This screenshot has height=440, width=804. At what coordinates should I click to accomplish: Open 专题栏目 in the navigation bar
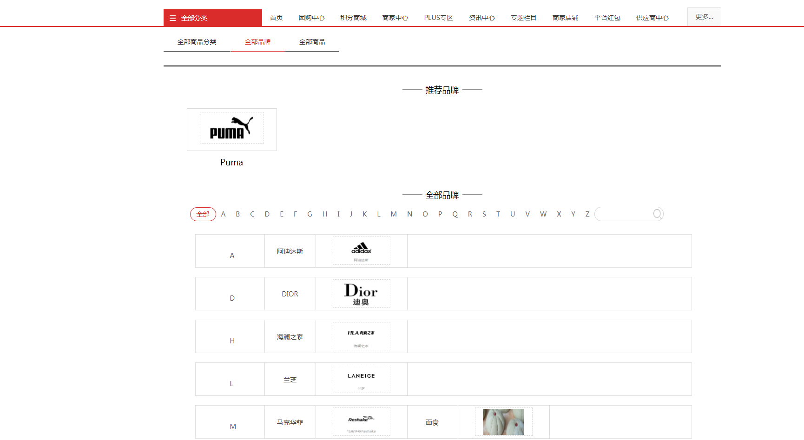coord(523,18)
